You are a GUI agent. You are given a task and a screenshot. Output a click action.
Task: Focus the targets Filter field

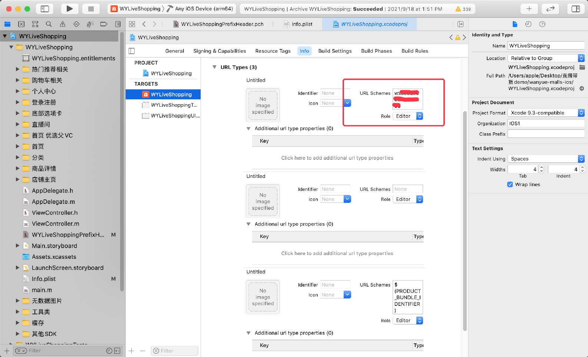tap(175, 351)
